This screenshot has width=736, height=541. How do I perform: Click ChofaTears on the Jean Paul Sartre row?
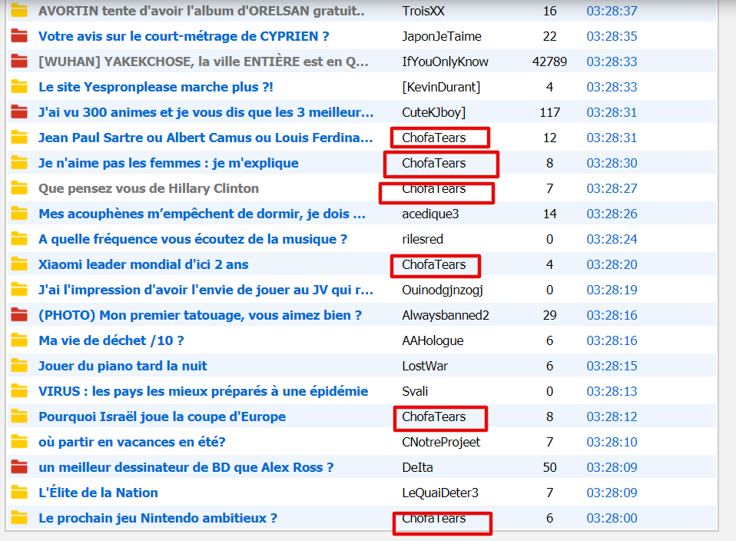(434, 138)
